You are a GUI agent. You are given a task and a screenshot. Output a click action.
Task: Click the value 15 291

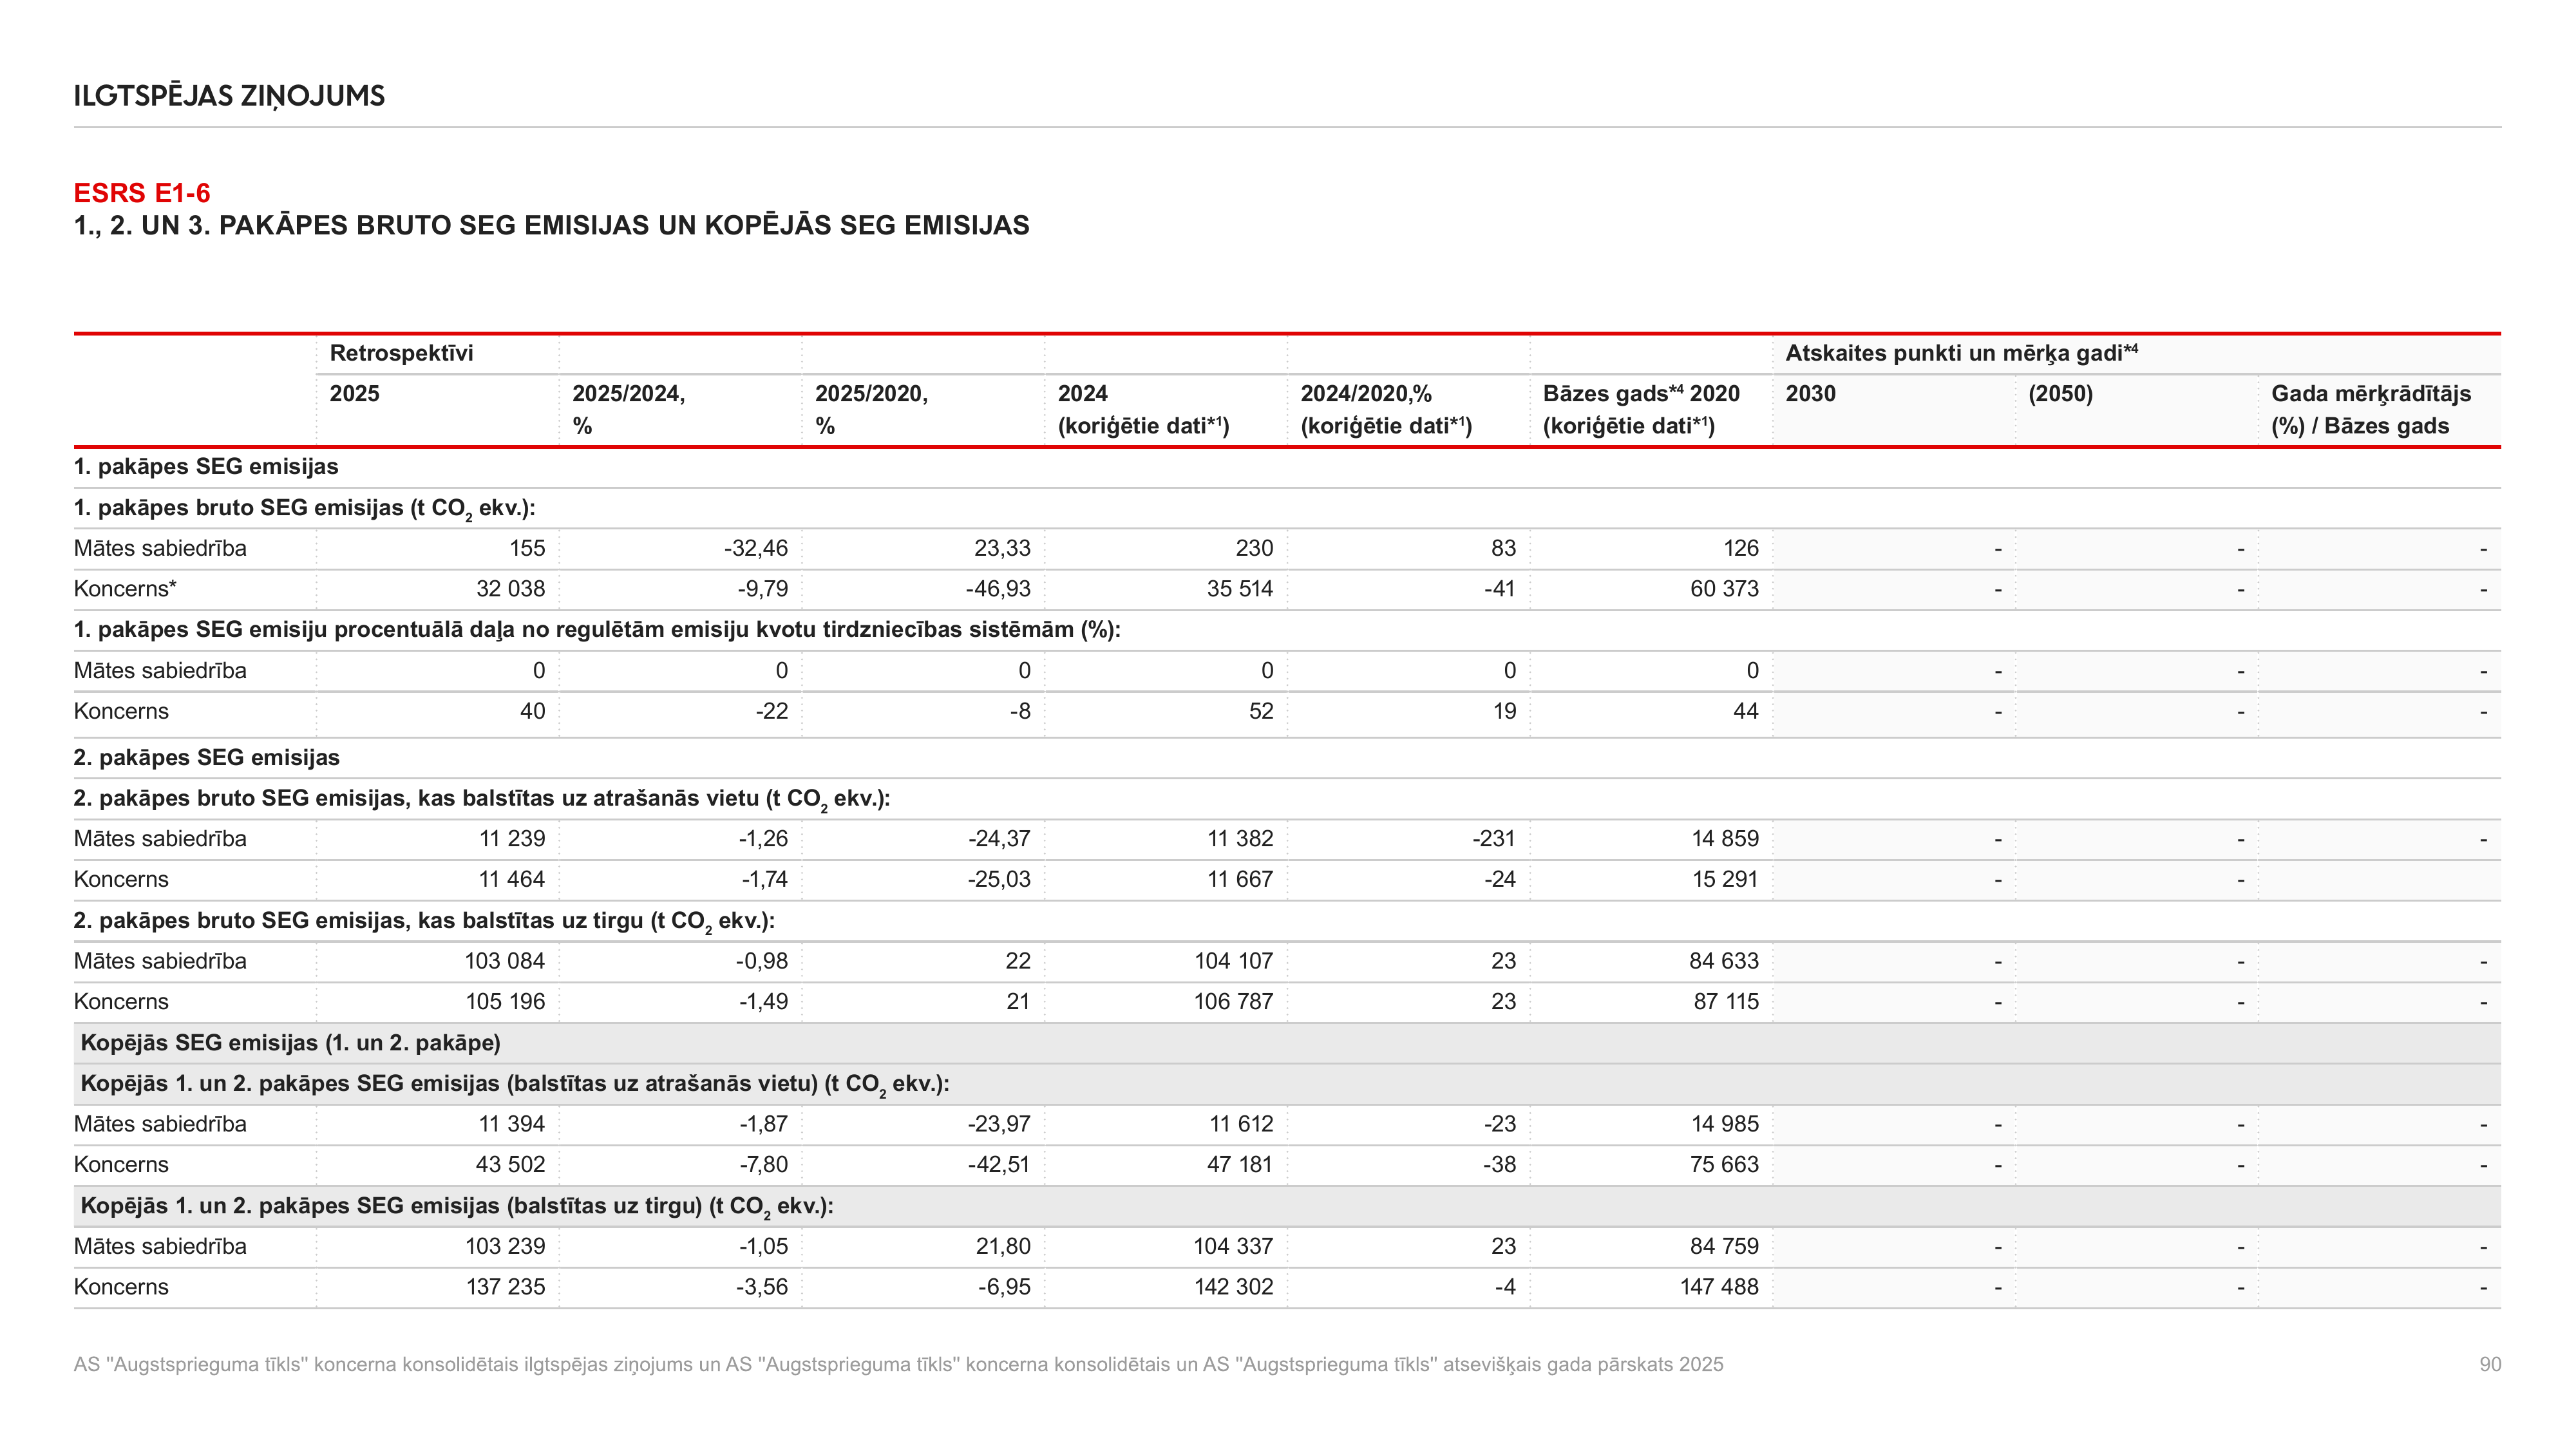tap(1725, 880)
